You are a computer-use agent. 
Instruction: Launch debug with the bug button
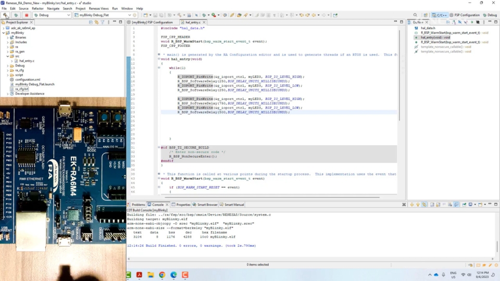click(x=16, y=15)
